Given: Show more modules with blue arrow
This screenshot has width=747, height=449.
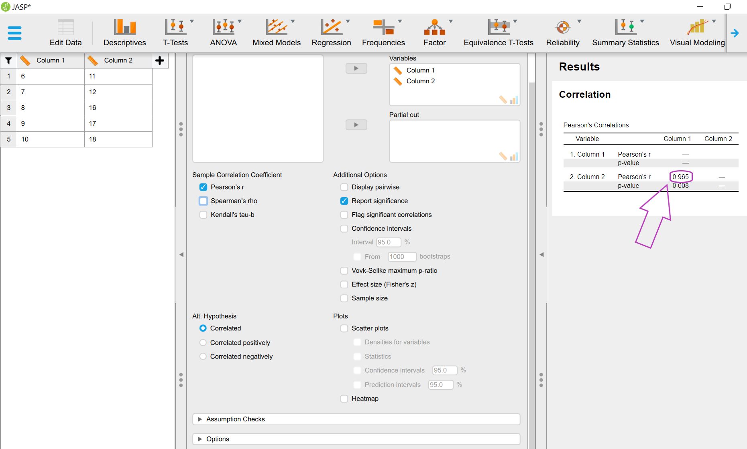Looking at the screenshot, I should tap(735, 33).
